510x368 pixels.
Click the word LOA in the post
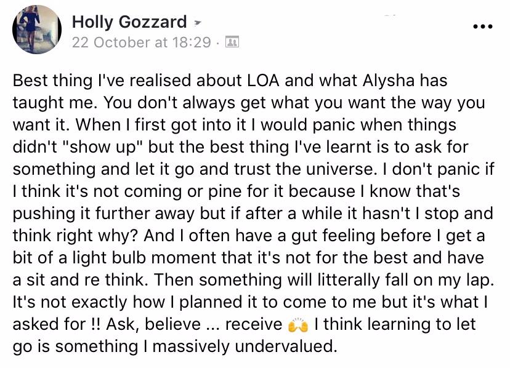tap(263, 81)
